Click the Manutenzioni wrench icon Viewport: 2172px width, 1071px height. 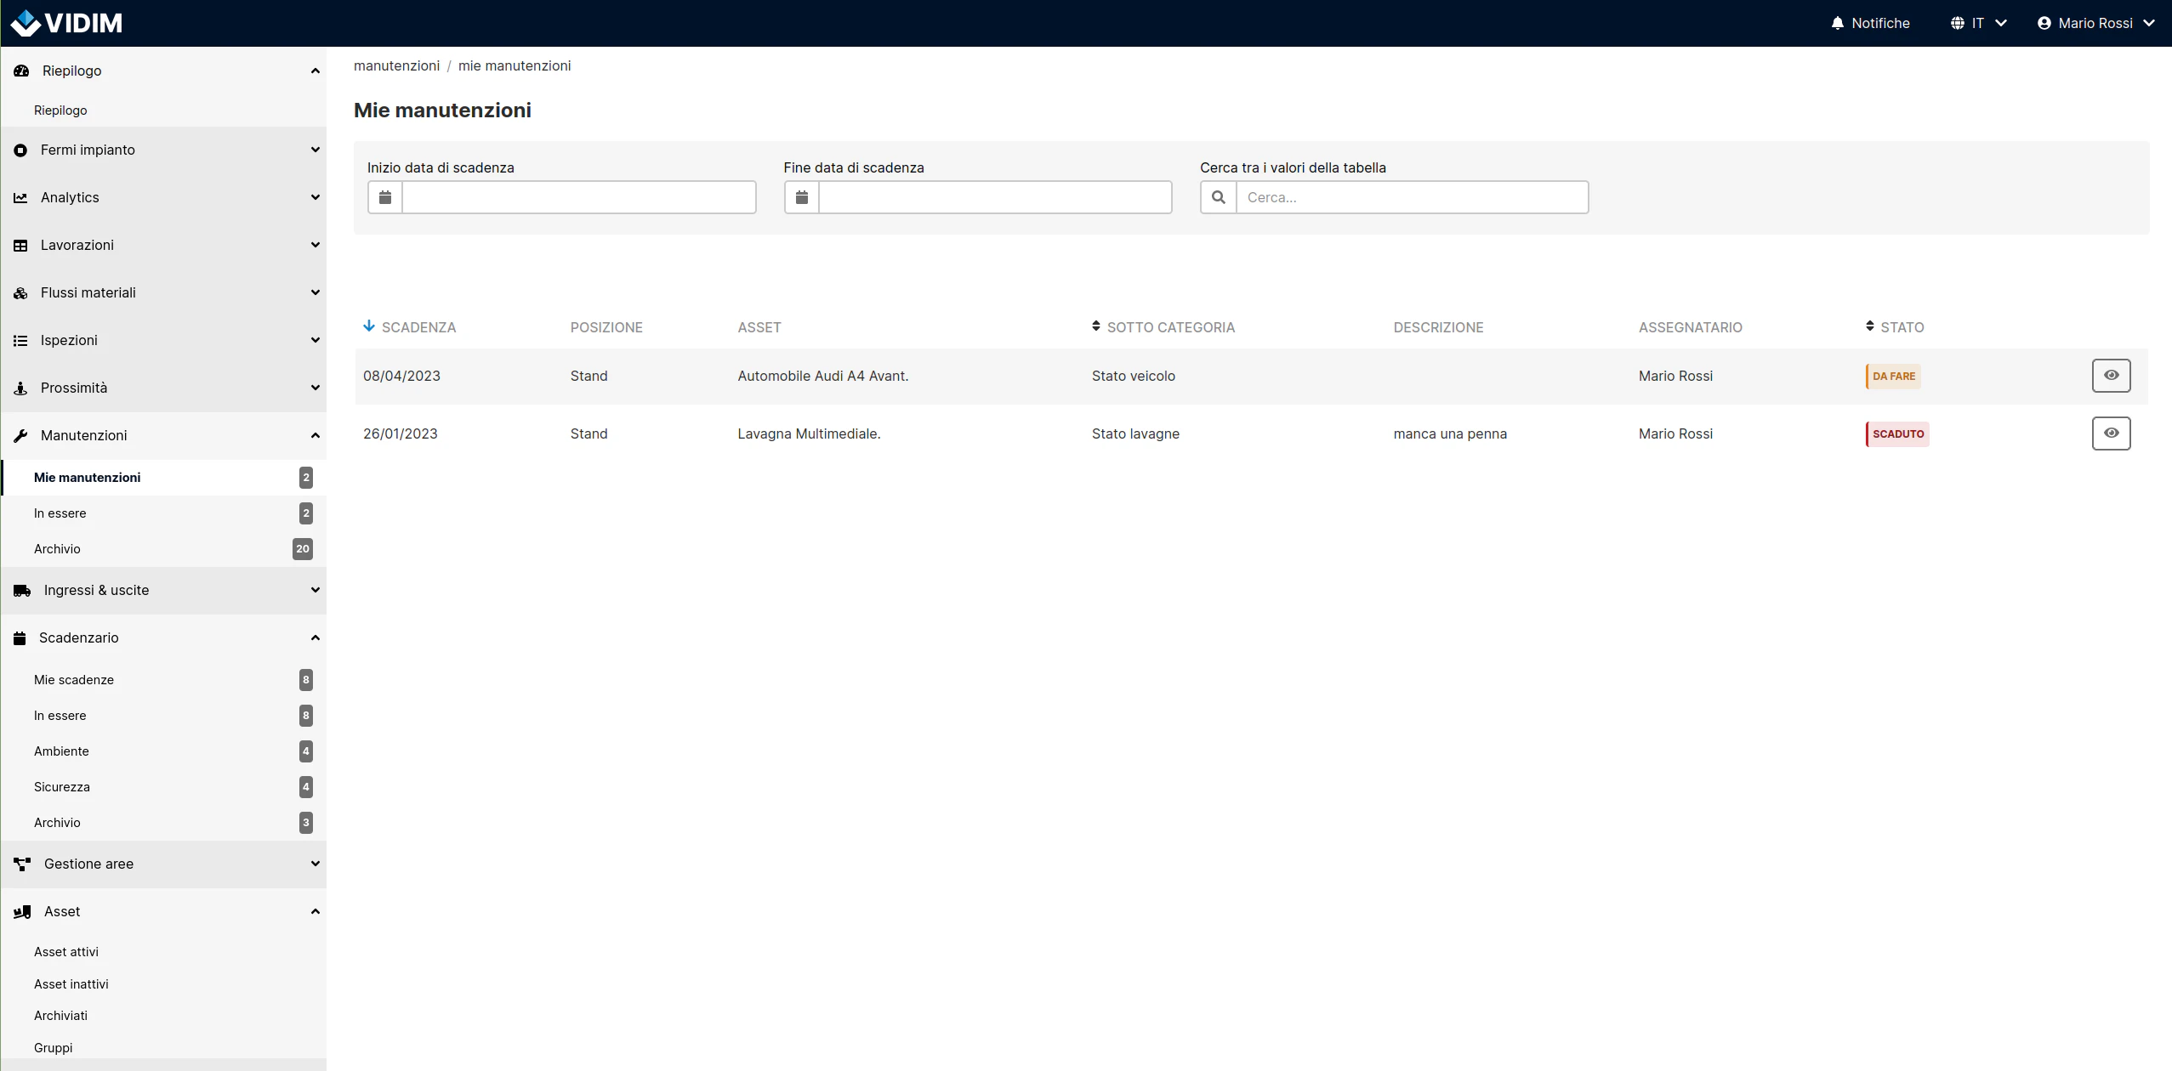pyautogui.click(x=20, y=434)
